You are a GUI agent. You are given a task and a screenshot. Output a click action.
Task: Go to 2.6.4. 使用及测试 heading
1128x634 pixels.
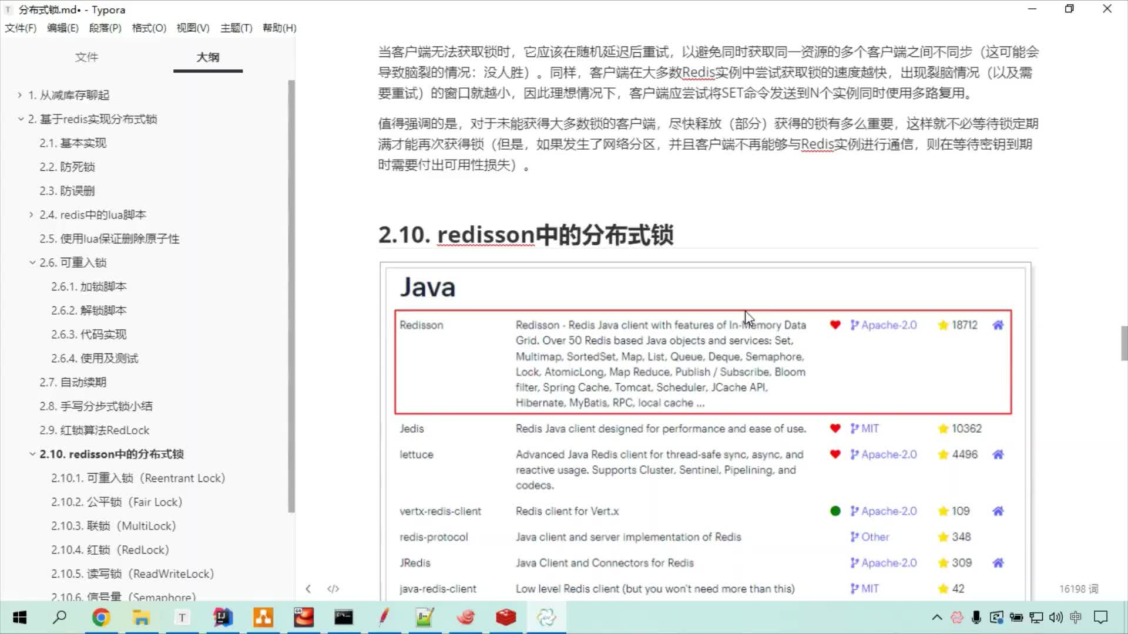pos(95,358)
